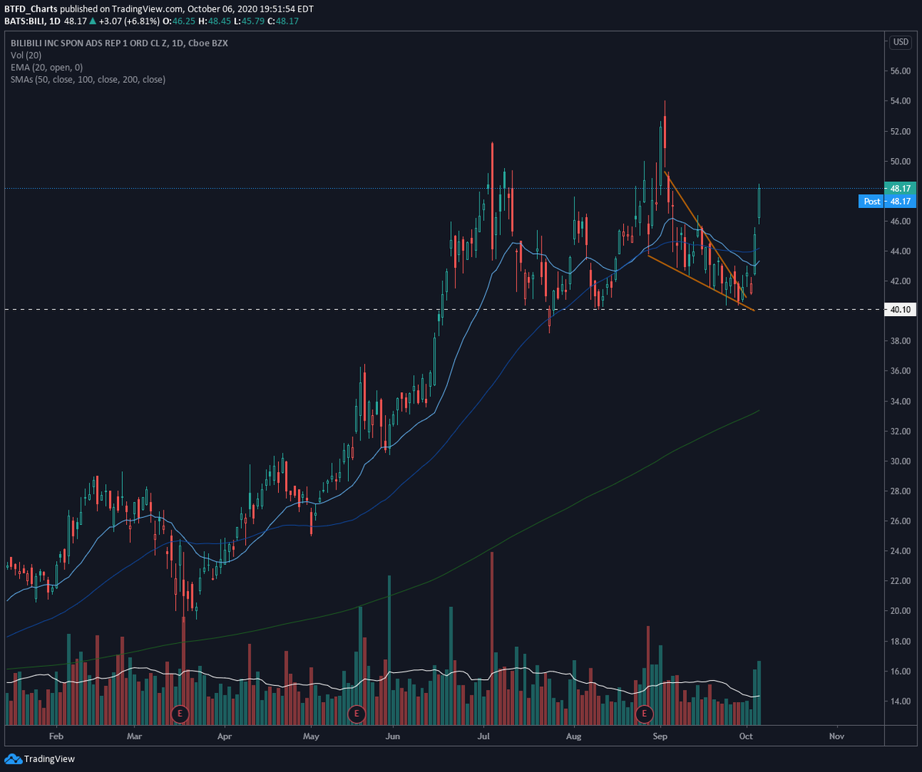The image size is (922, 772).
Task: Click the Jul label on the time axis
Action: (485, 737)
